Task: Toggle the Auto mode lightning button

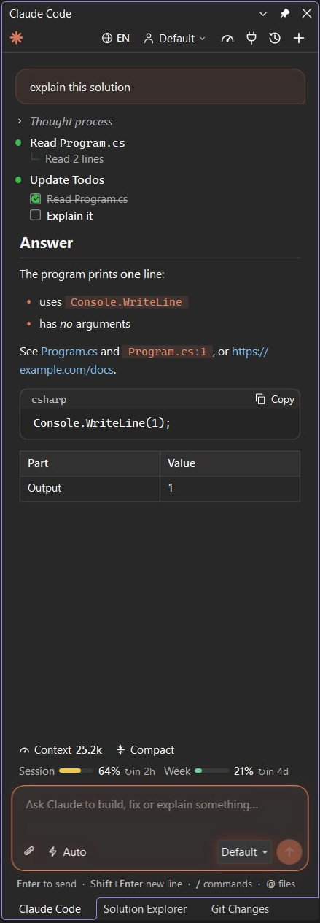Action: point(67,851)
